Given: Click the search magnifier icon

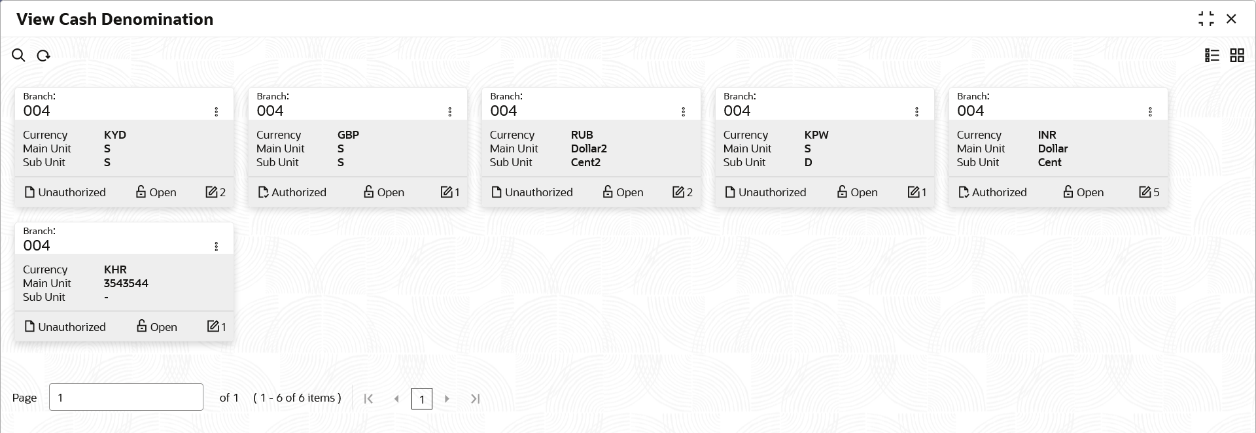Looking at the screenshot, I should click(x=18, y=56).
